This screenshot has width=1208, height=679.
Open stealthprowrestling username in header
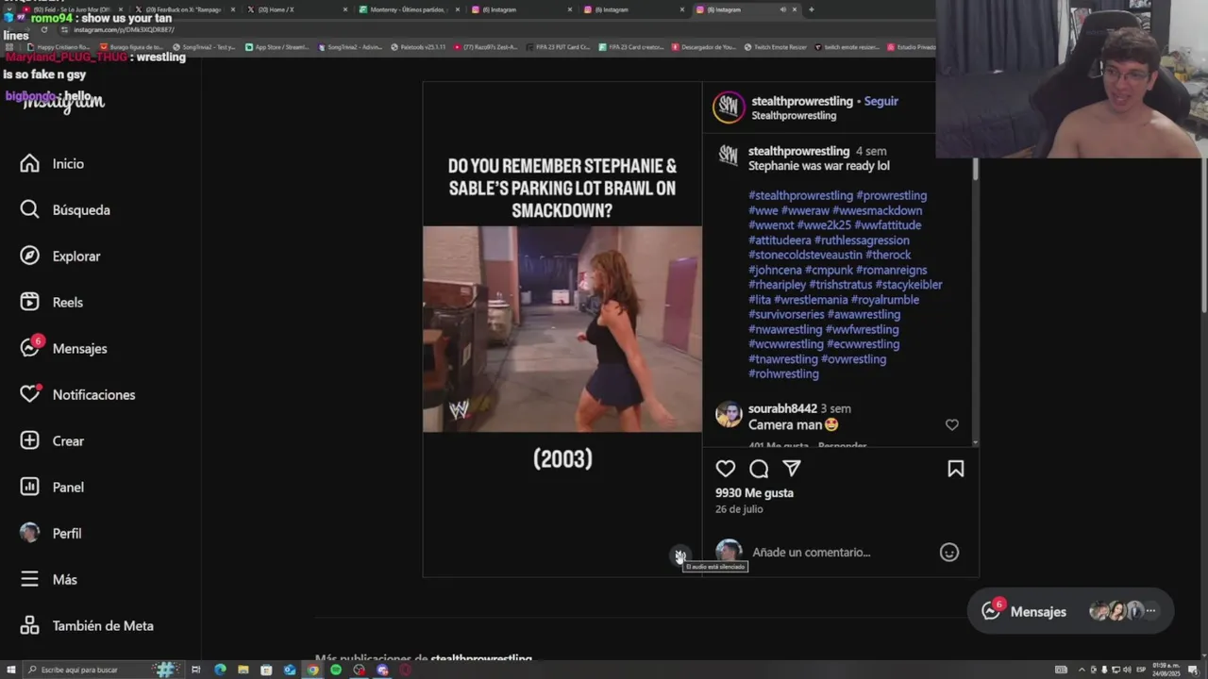click(x=802, y=101)
